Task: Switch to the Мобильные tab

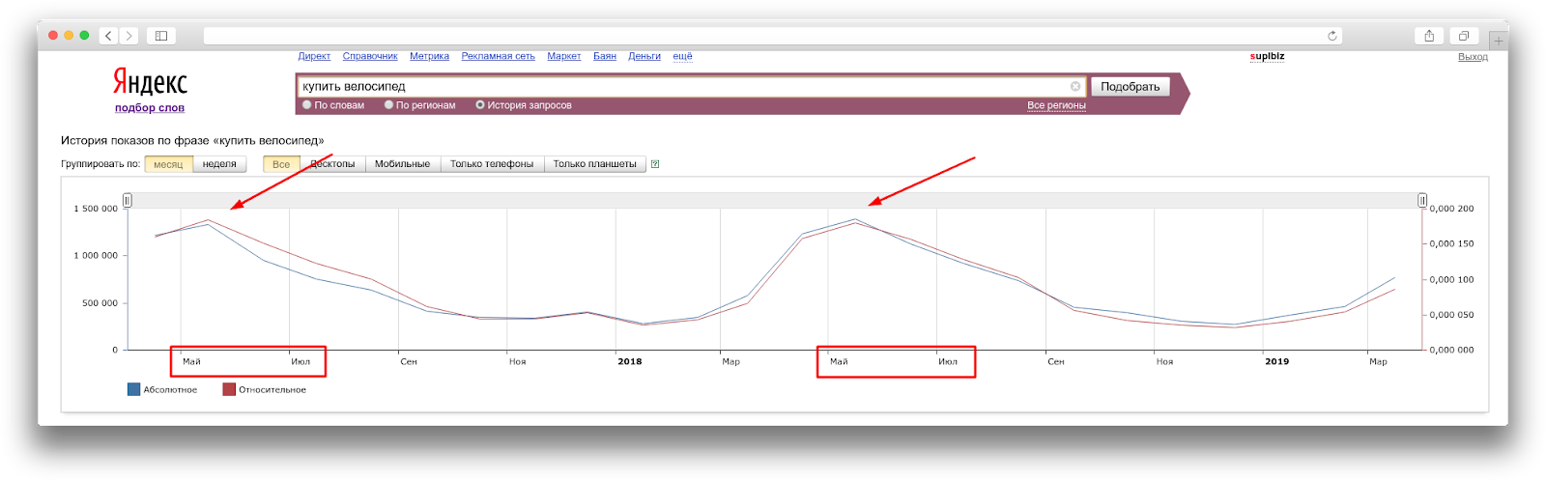Action: (x=402, y=164)
